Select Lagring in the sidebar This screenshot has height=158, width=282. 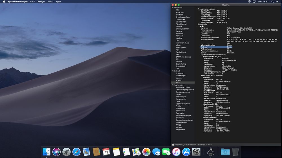click(179, 38)
